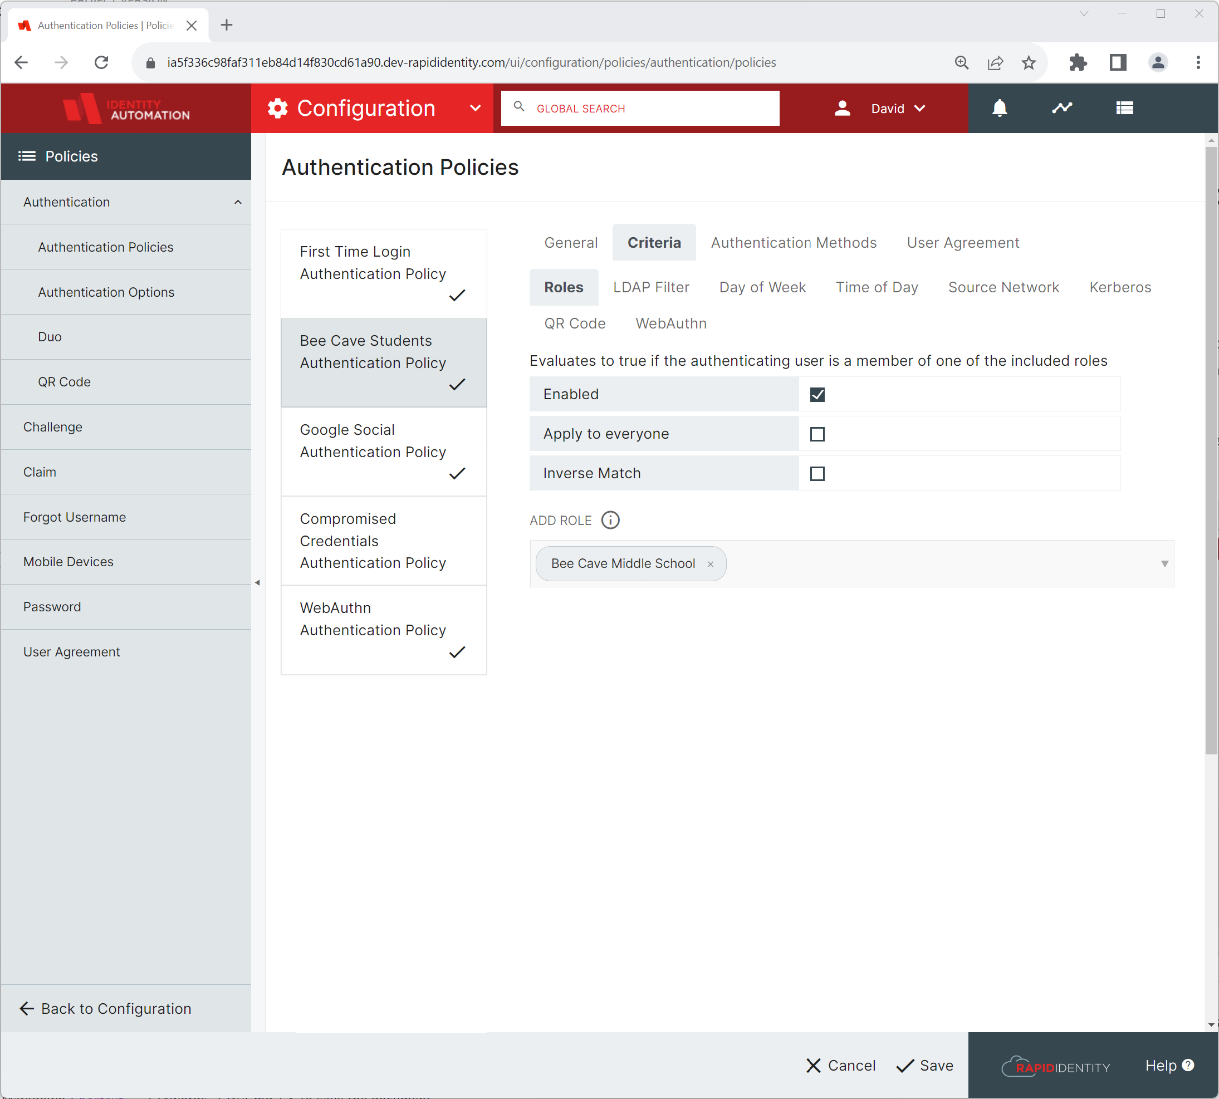Click the Identity Automation logo
The height and width of the screenshot is (1099, 1219).
(x=126, y=109)
